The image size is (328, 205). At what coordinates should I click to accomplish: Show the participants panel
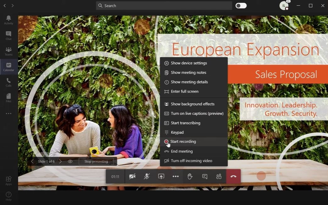pyautogui.click(x=219, y=177)
